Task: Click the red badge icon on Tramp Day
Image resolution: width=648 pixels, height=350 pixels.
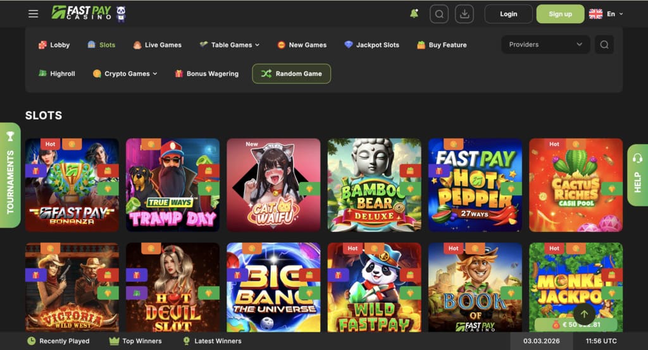Action: click(x=209, y=171)
